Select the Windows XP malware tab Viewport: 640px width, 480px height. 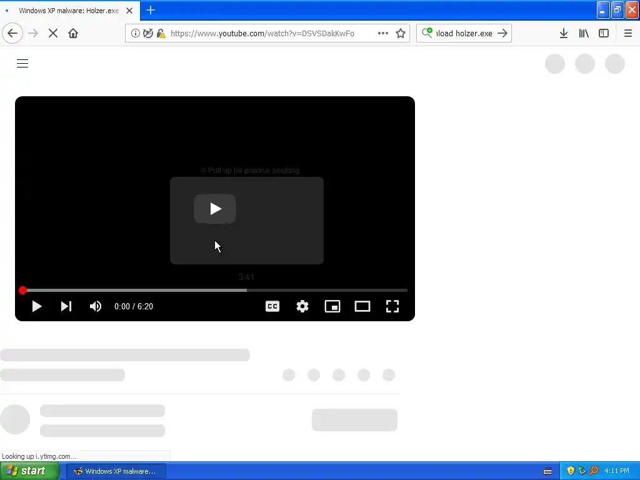tap(69, 11)
